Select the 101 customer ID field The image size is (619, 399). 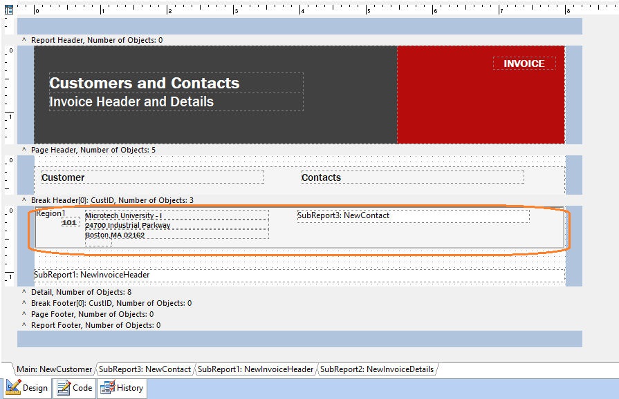pyautogui.click(x=70, y=222)
